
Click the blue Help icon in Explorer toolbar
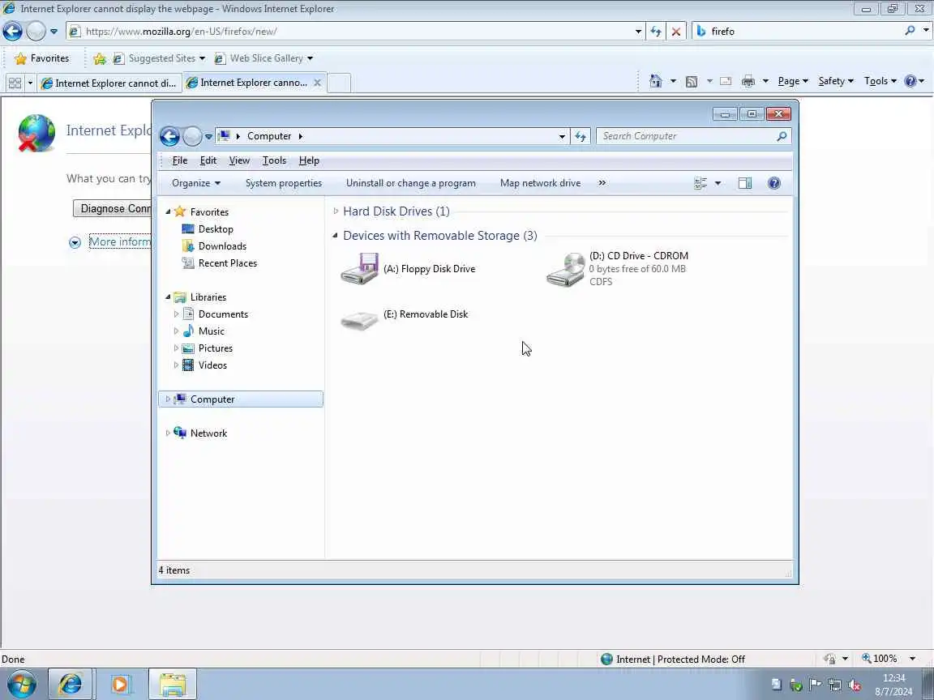773,183
